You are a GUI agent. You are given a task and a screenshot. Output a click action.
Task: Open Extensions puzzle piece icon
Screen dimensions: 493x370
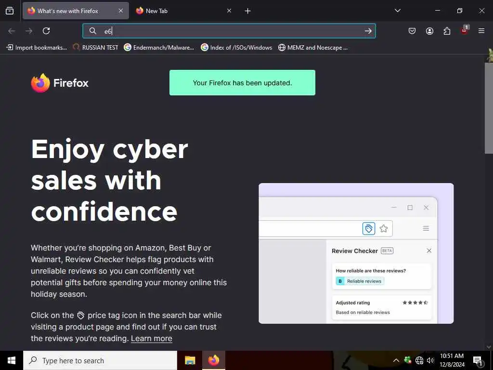pyautogui.click(x=447, y=31)
